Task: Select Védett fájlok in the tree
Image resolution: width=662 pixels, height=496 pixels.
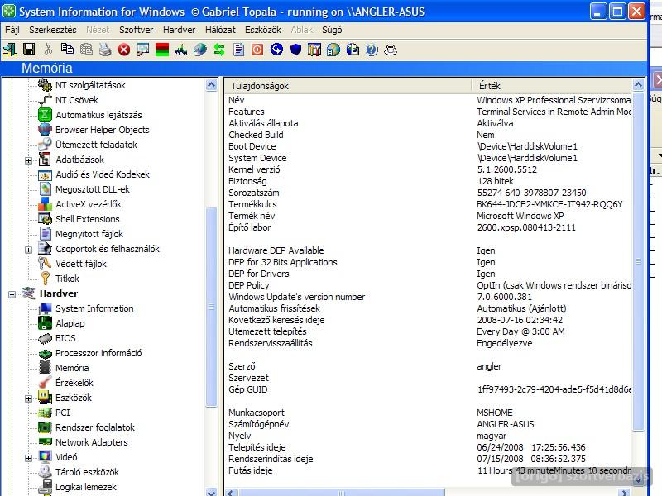Action: [x=81, y=264]
